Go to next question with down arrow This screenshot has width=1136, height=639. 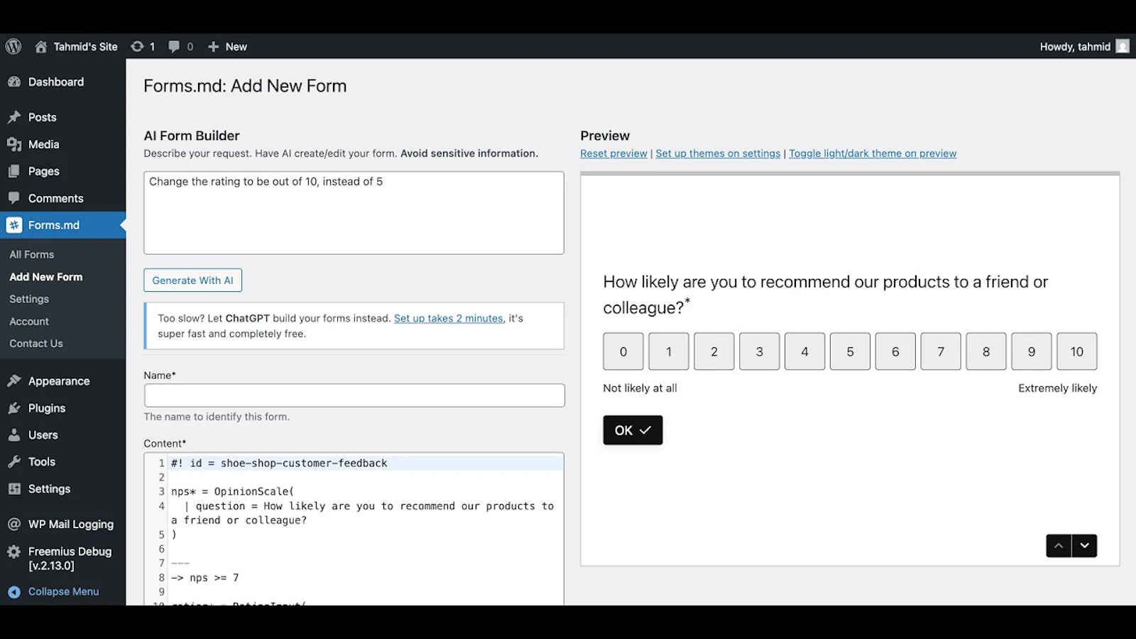click(1085, 546)
